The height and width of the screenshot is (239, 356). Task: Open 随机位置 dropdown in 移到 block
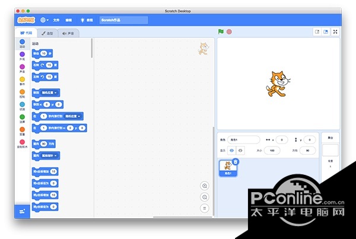pos(49,93)
